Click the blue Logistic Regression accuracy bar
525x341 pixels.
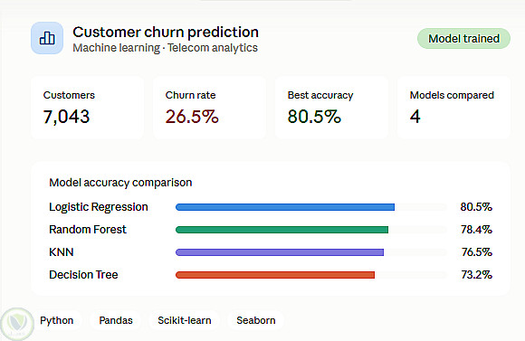[285, 207]
